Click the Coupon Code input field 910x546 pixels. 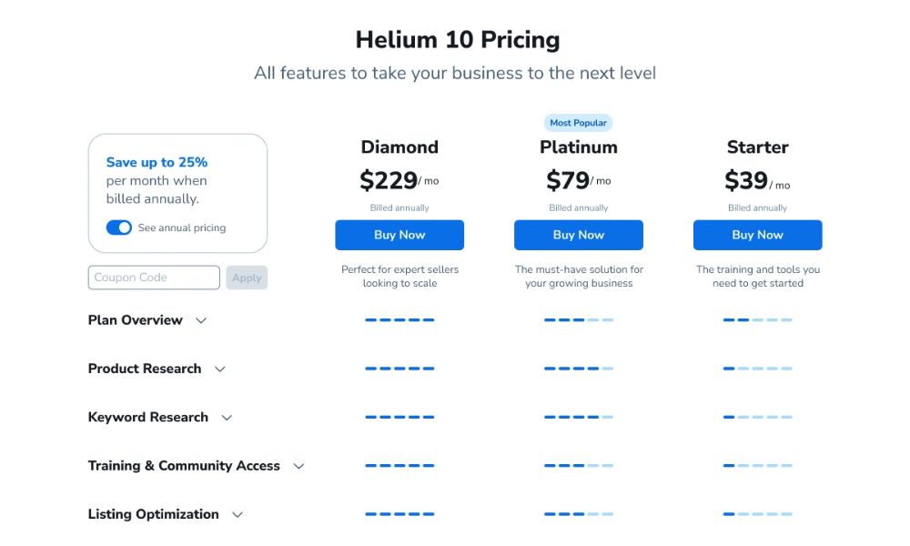pyautogui.click(x=153, y=278)
